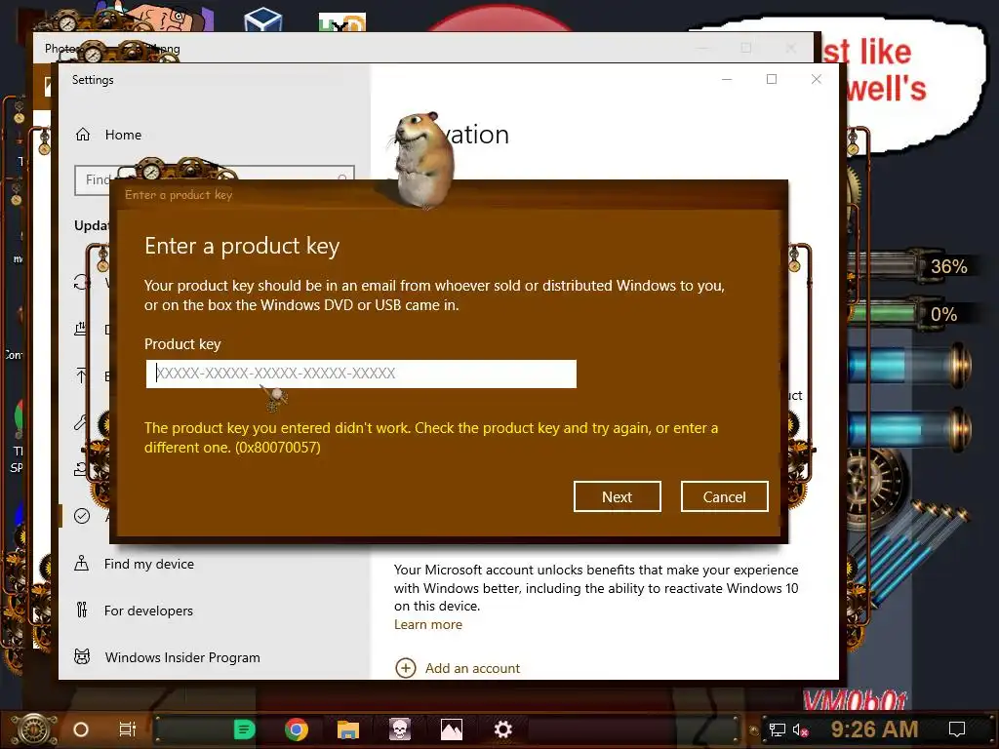Screen dimensions: 999x749
Task: Open the green notes app on taskbar
Action: coord(245,729)
